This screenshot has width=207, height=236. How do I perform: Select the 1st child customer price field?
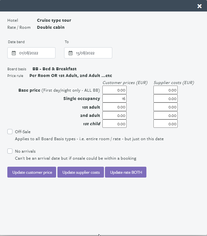pyautogui.click(x=115, y=124)
